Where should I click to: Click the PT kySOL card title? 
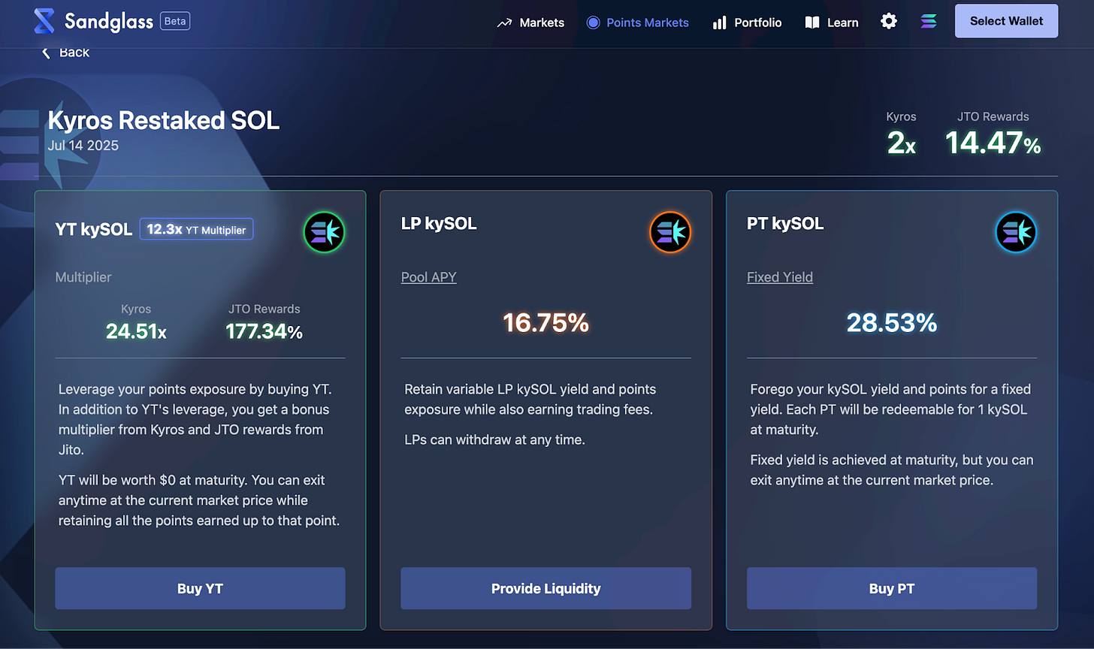tap(785, 223)
